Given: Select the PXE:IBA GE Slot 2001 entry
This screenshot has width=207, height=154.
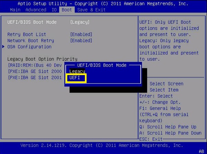Looking at the screenshot, I should click(35, 78).
